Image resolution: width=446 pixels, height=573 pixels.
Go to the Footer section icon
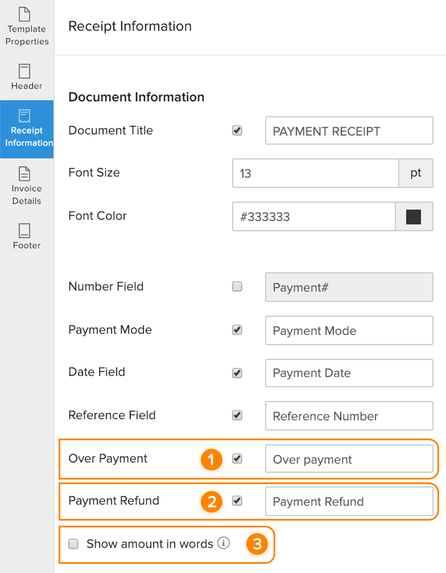pyautogui.click(x=25, y=231)
